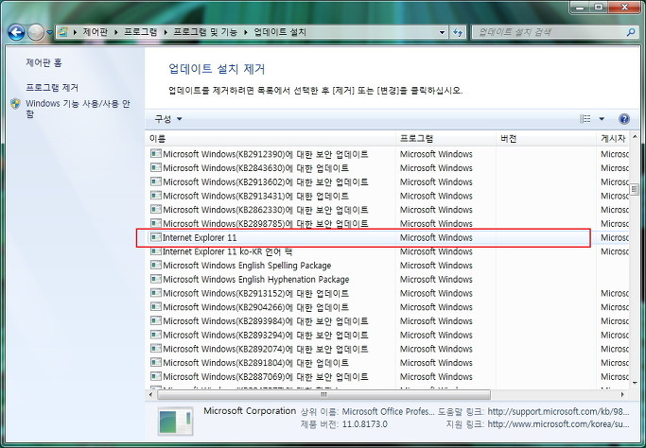Click icon of KB2843630 update
This screenshot has width=646, height=448.
point(155,167)
